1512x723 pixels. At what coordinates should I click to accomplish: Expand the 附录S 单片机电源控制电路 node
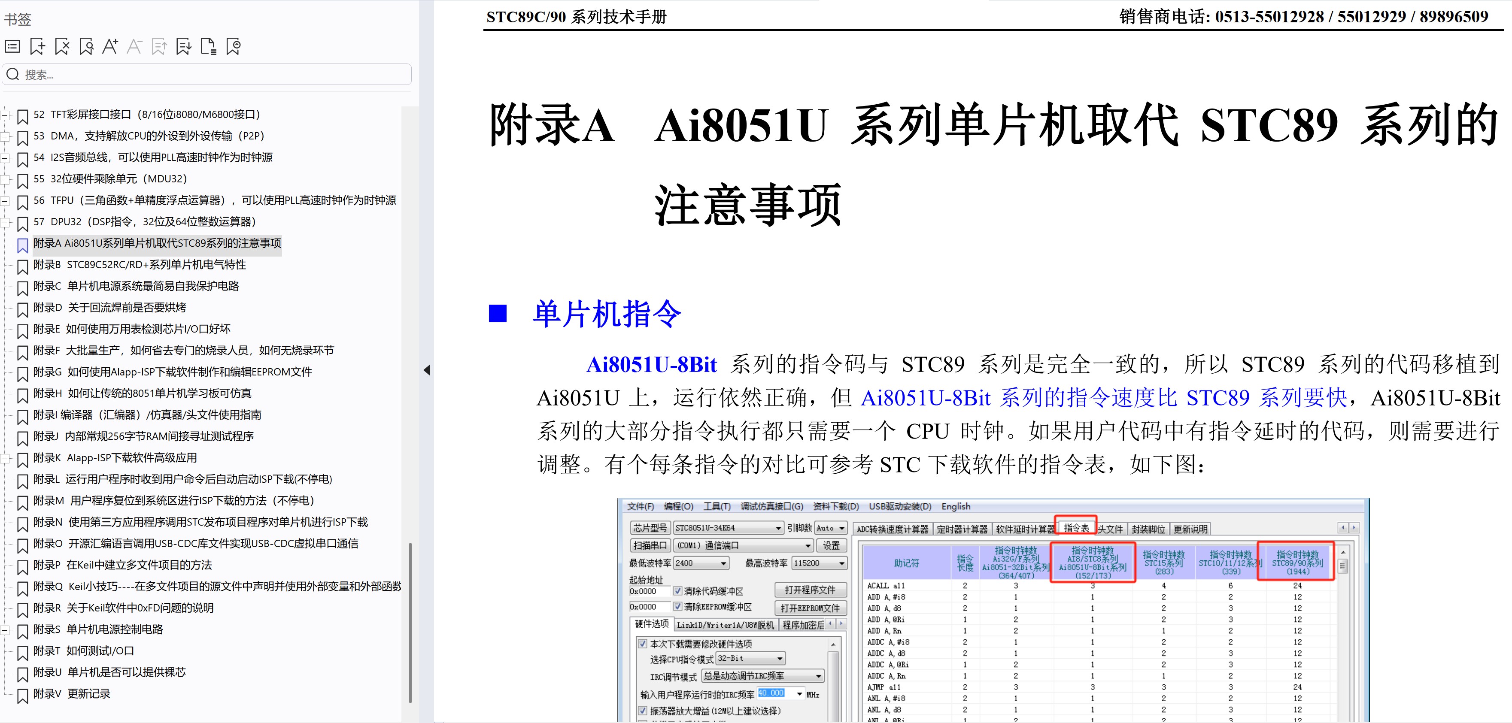click(x=5, y=630)
